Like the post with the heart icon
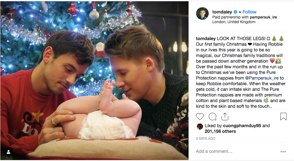 pos(200,117)
